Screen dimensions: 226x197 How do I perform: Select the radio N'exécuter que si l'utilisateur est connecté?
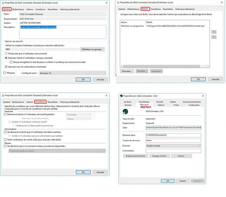[x=6, y=54]
